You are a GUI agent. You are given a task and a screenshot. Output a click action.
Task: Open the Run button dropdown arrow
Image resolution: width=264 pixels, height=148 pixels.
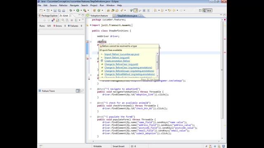(x=81, y=10)
